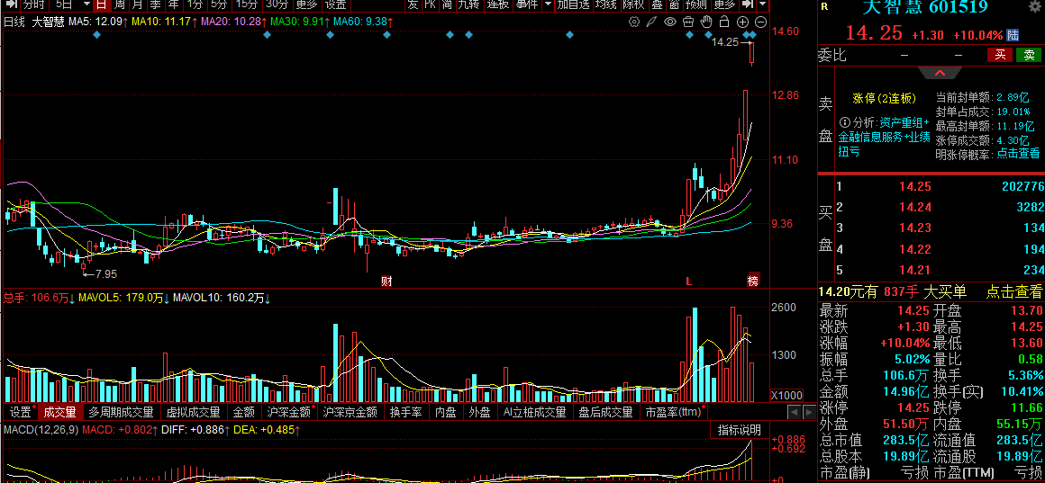Switch to 15分 minute period
The width and height of the screenshot is (1045, 483).
tap(247, 4)
